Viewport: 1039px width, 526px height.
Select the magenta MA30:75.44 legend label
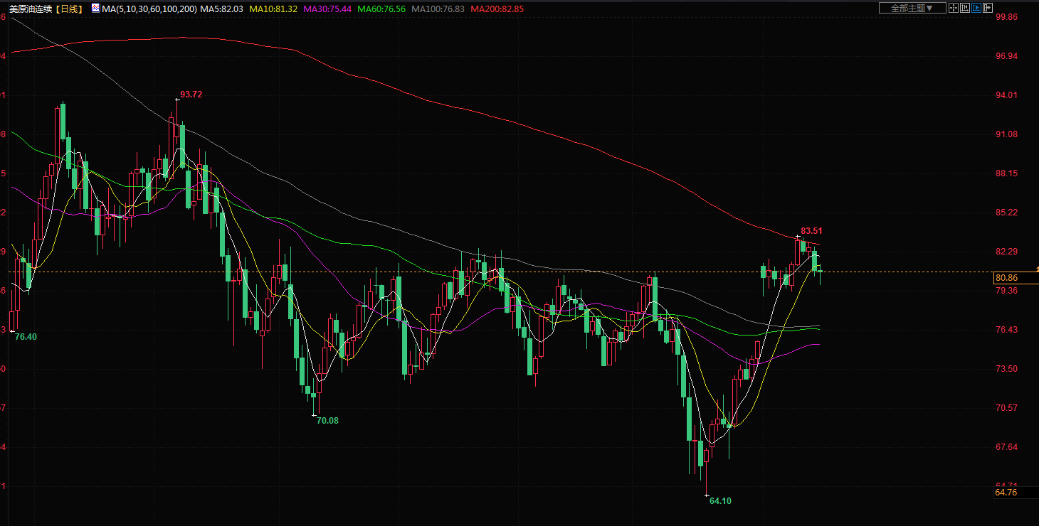pyautogui.click(x=327, y=9)
